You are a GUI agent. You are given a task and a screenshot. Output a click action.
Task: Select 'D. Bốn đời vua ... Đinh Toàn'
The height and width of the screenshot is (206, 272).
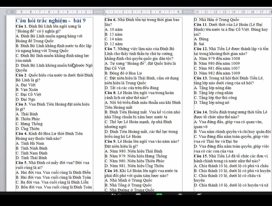[54, 187]
